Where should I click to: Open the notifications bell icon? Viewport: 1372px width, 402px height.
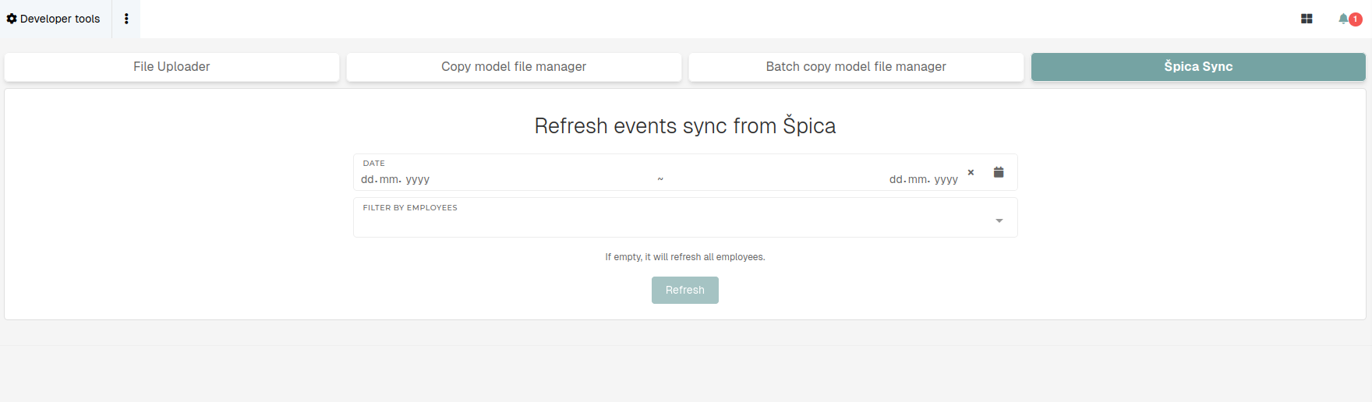[1343, 19]
